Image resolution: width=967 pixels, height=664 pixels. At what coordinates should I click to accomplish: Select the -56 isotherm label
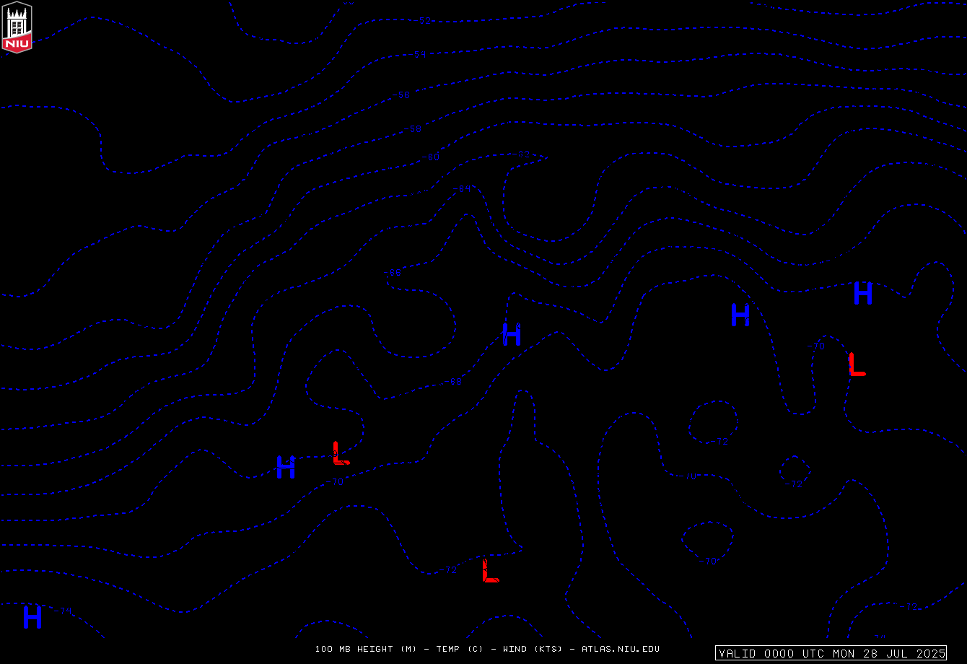(x=402, y=95)
